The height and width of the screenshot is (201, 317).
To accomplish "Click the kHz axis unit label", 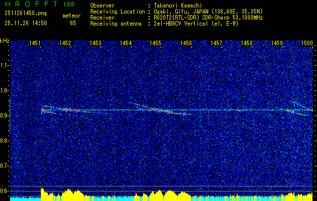I will click(5, 41).
